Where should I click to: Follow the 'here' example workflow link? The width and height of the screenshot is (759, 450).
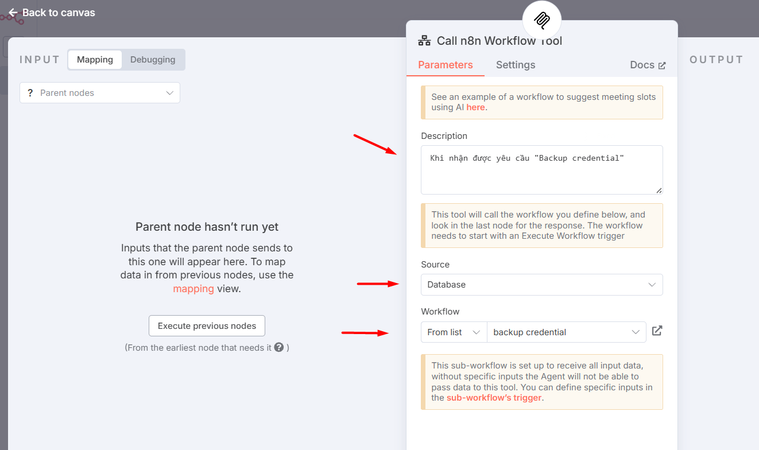tap(475, 107)
